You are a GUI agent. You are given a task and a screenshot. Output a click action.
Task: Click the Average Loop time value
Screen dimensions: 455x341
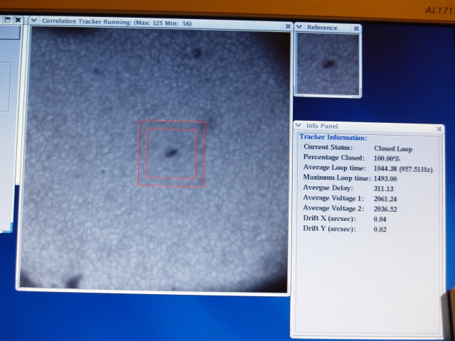point(403,170)
